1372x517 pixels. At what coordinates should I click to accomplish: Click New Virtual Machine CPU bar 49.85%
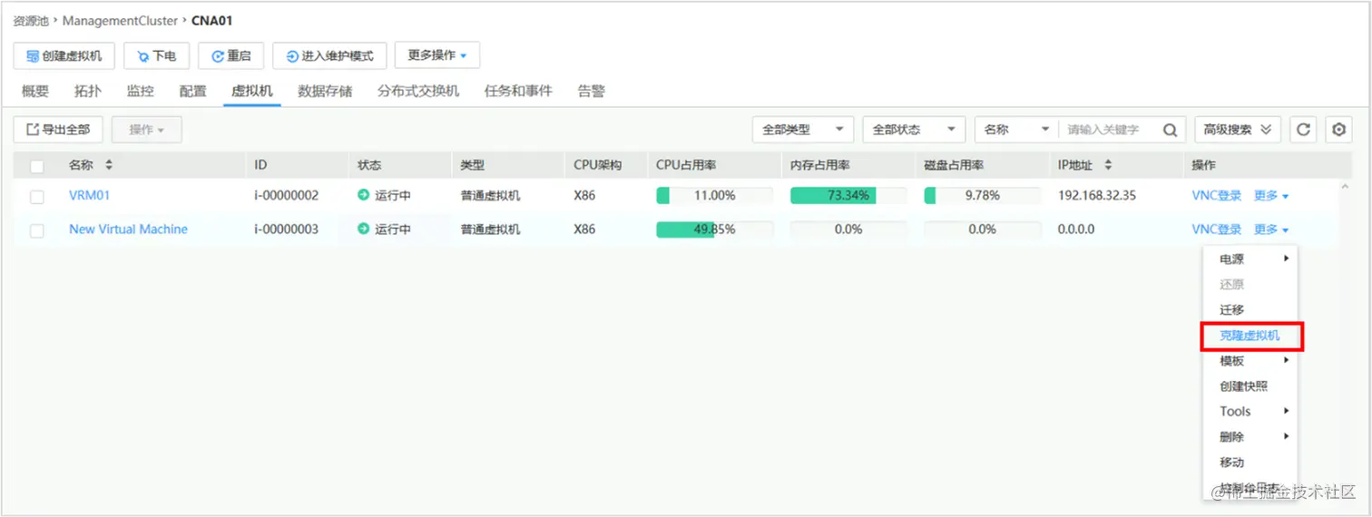tap(714, 229)
